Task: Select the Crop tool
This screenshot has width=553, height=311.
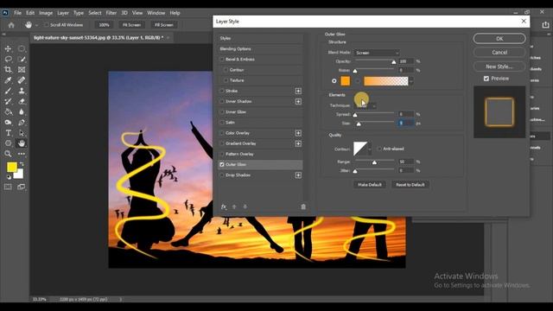Action: click(x=8, y=70)
